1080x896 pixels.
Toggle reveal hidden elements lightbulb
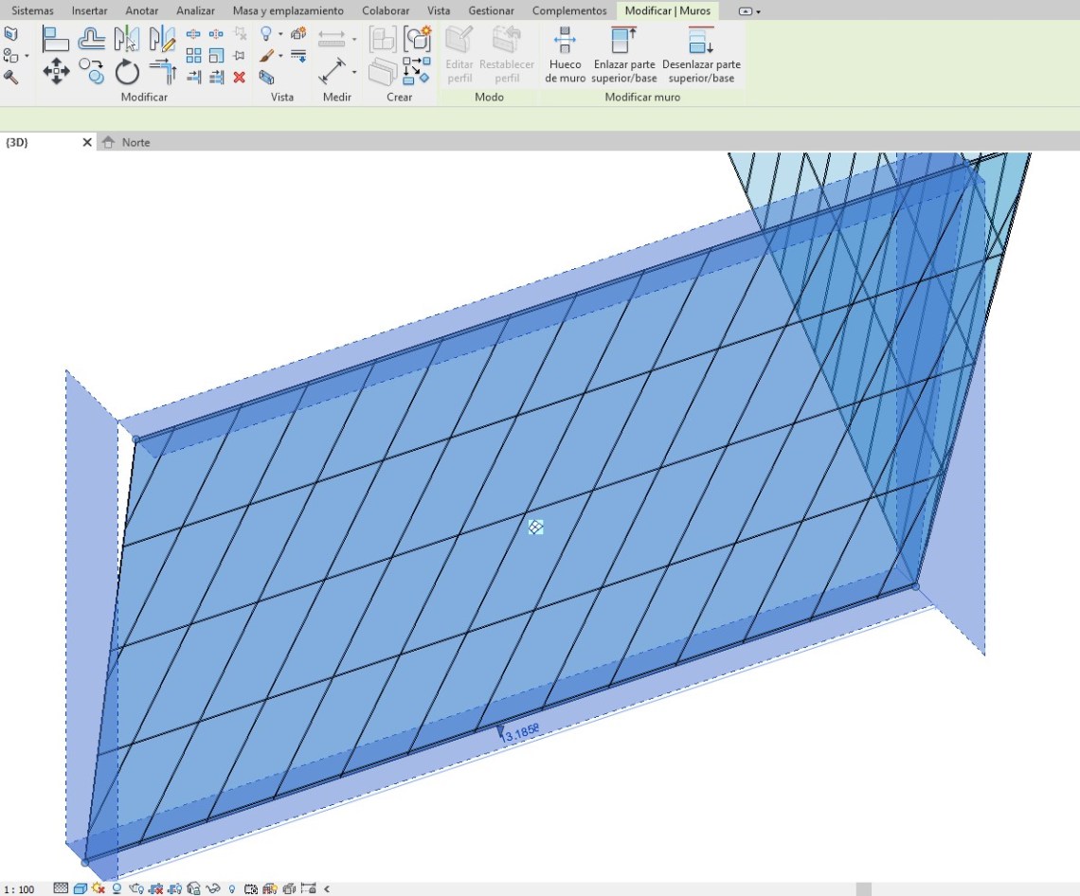[x=232, y=889]
